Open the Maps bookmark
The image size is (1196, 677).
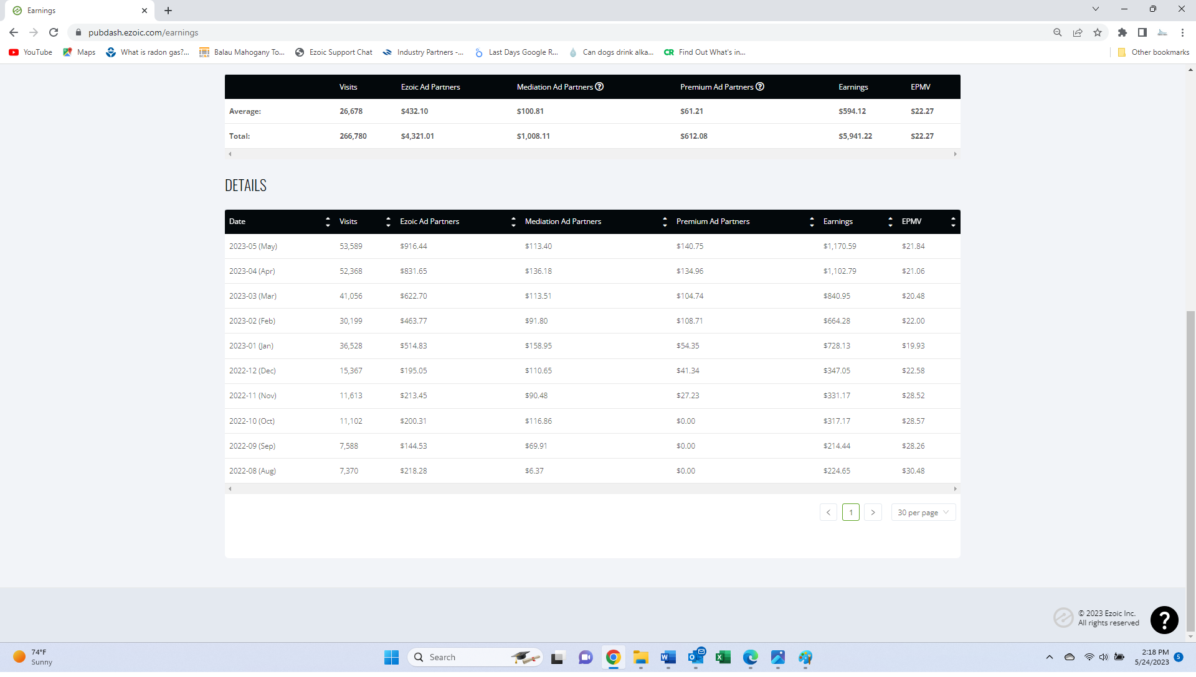(79, 52)
